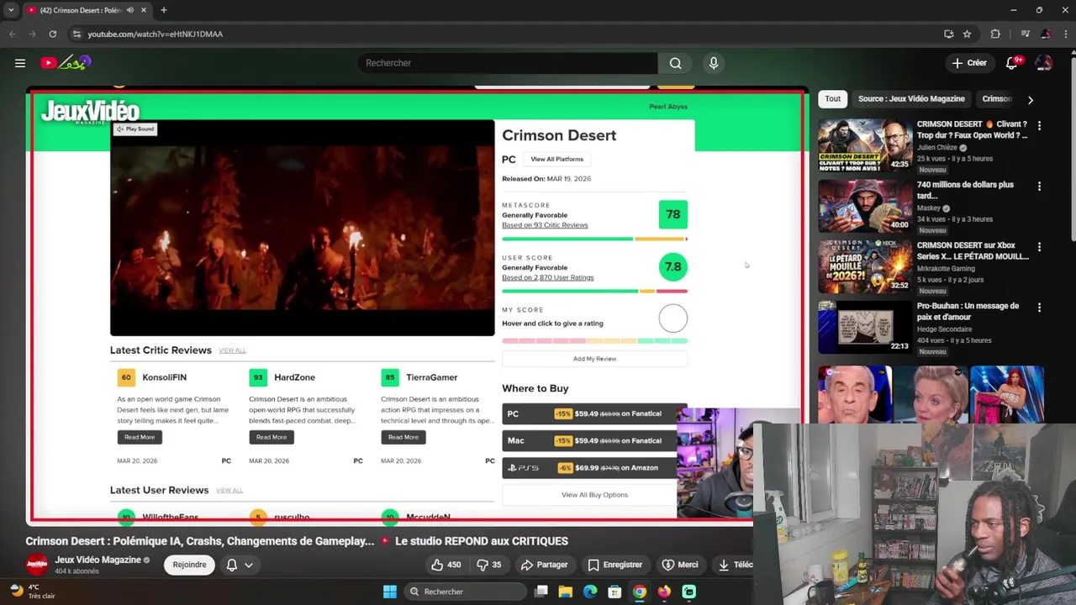The height and width of the screenshot is (605, 1076).
Task: Open Jeux Vidéo Magazine channel name
Action: (x=98, y=560)
